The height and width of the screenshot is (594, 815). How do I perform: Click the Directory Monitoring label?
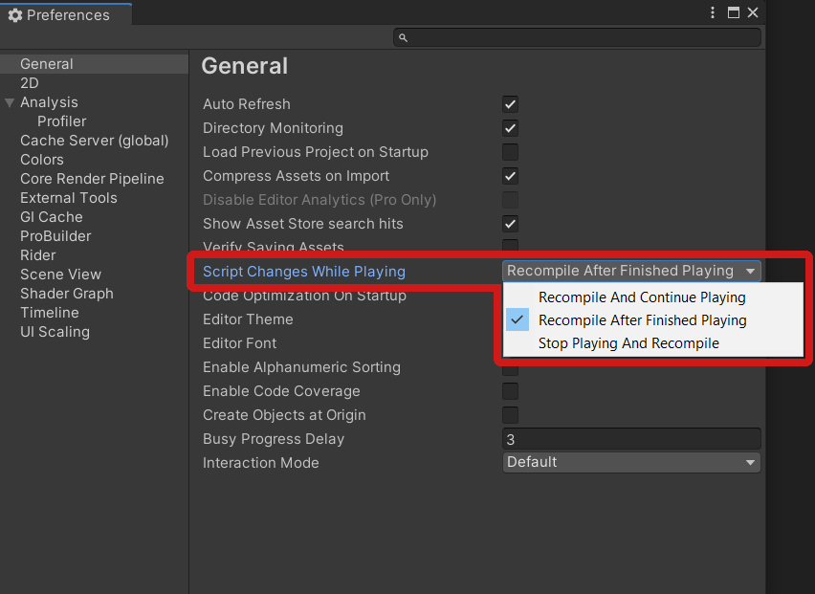(x=273, y=128)
